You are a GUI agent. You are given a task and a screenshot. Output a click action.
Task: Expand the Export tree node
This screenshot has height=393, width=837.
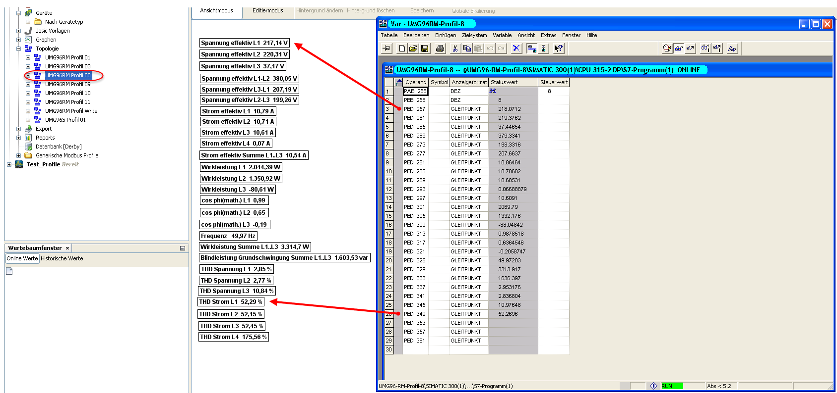(19, 129)
